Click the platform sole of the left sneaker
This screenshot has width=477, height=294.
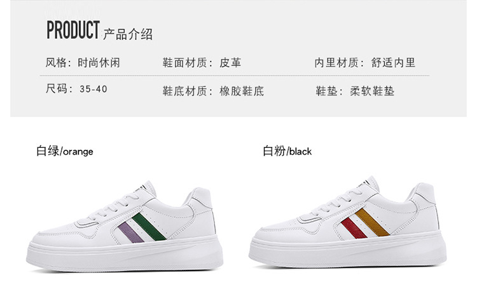[125, 254]
